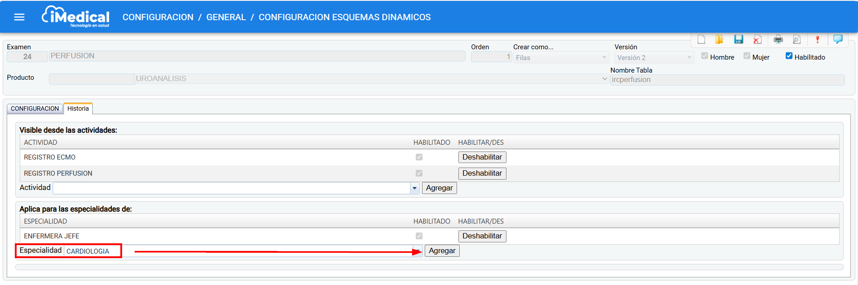The height and width of the screenshot is (285, 858).
Task: Open the blue chat bubble icon
Action: click(838, 39)
